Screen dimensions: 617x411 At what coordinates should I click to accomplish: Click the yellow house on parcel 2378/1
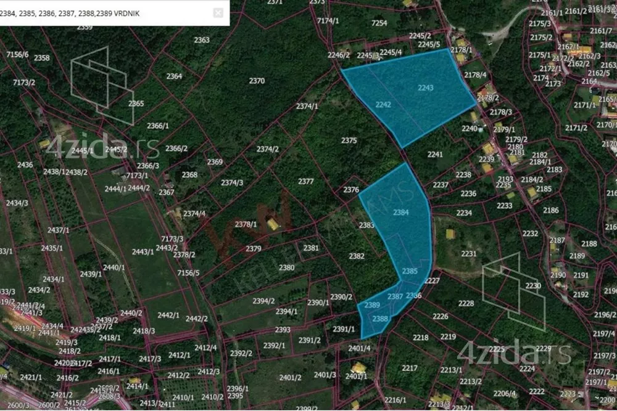[x=273, y=224]
